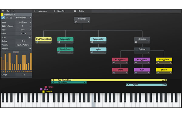Select the hand icon next to Splitter
The height and width of the screenshot is (117, 182).
coord(75,11)
